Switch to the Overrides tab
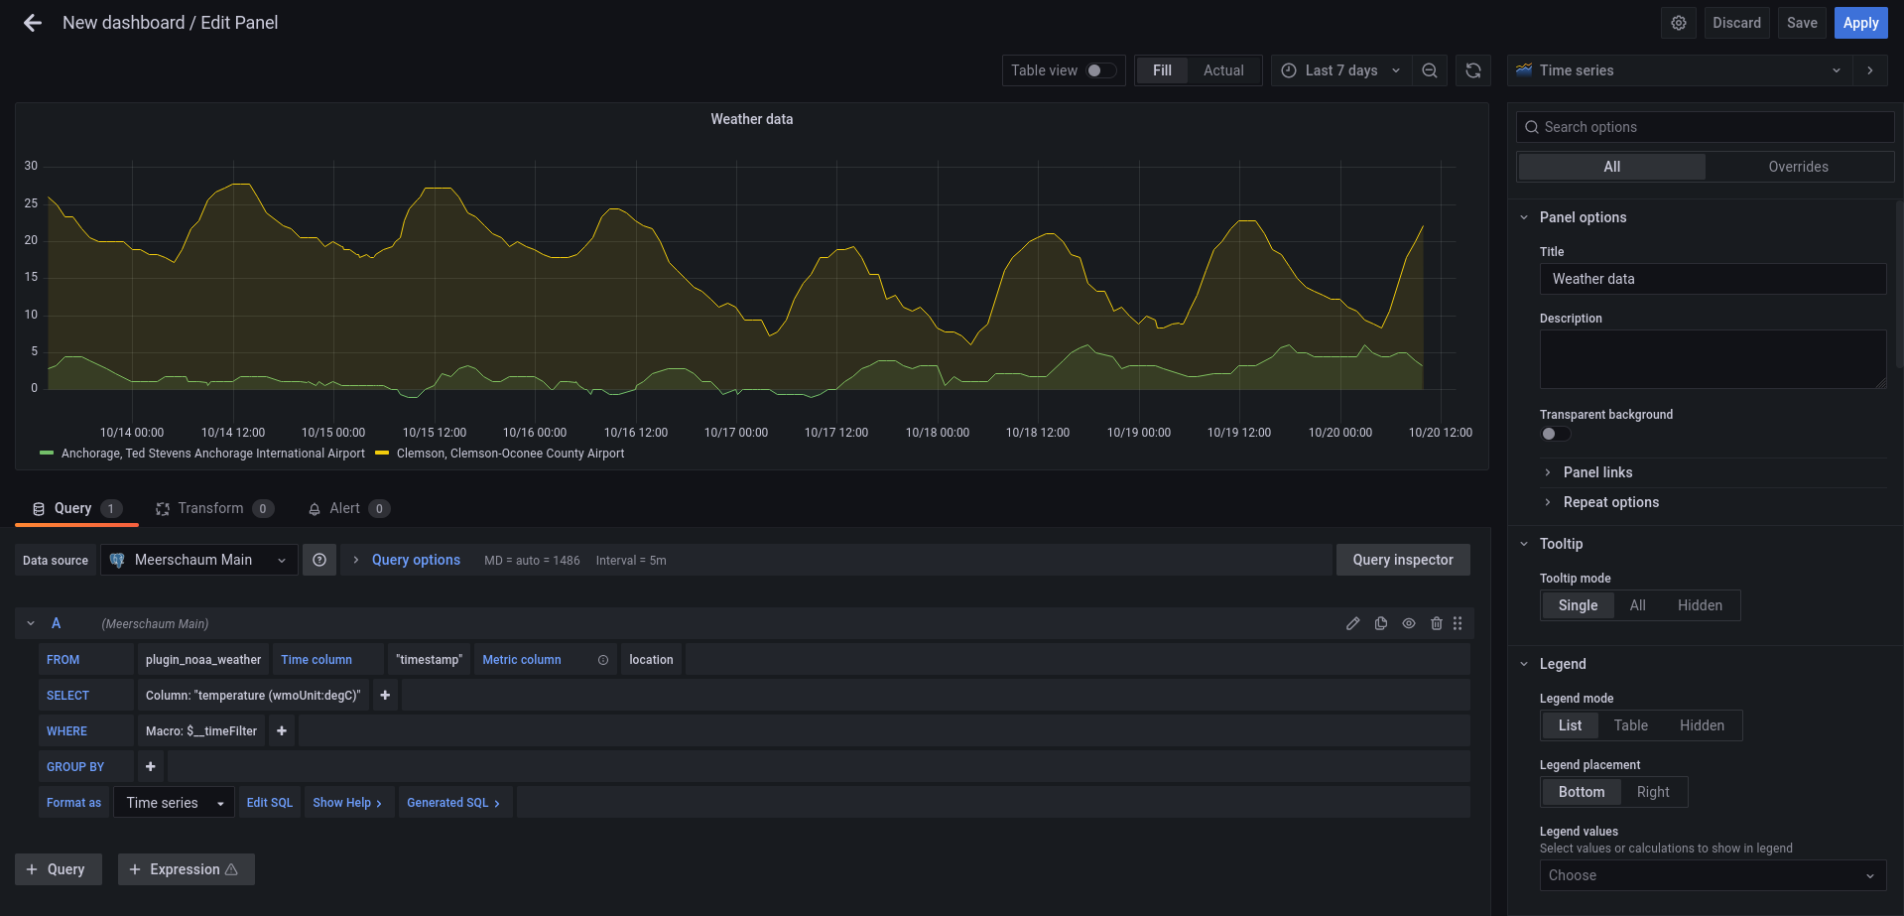Screen dimensions: 1904x916 tap(1797, 167)
